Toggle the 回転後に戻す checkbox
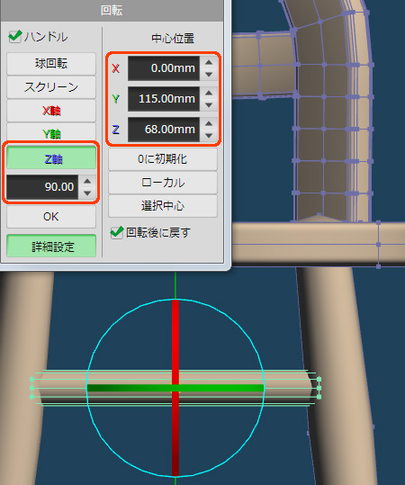This screenshot has width=405, height=485. tap(117, 232)
